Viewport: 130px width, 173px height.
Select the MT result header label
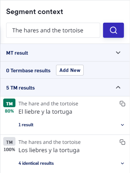point(17,53)
